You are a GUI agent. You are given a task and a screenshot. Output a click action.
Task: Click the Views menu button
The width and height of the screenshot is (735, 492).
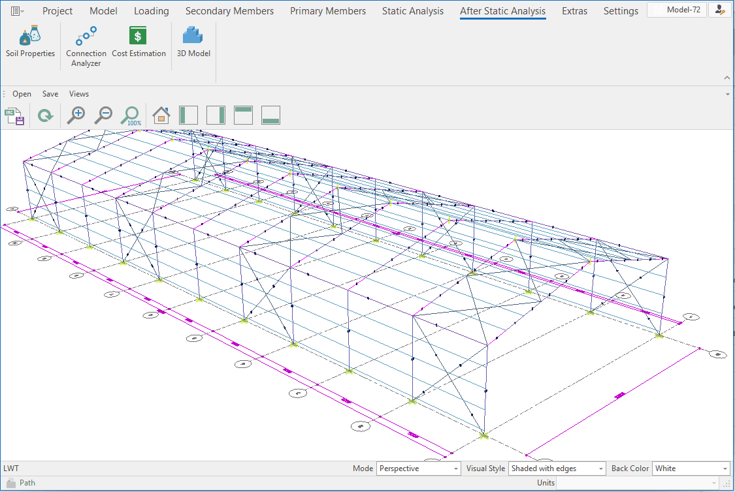click(79, 94)
